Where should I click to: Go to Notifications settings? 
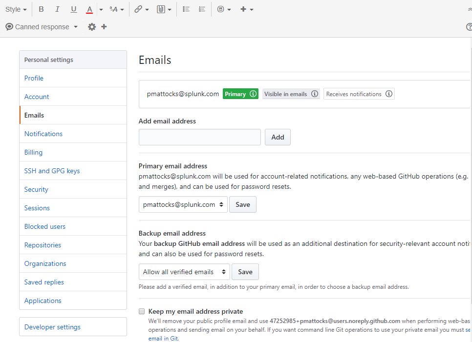43,134
